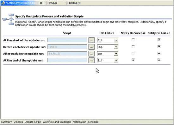Click the workflow diagram icon beside heading
Viewport: 174px width, 125px height.
(x=8, y=19)
